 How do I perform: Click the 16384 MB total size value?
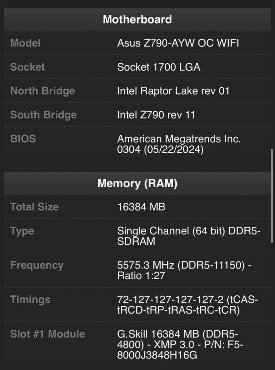(141, 207)
